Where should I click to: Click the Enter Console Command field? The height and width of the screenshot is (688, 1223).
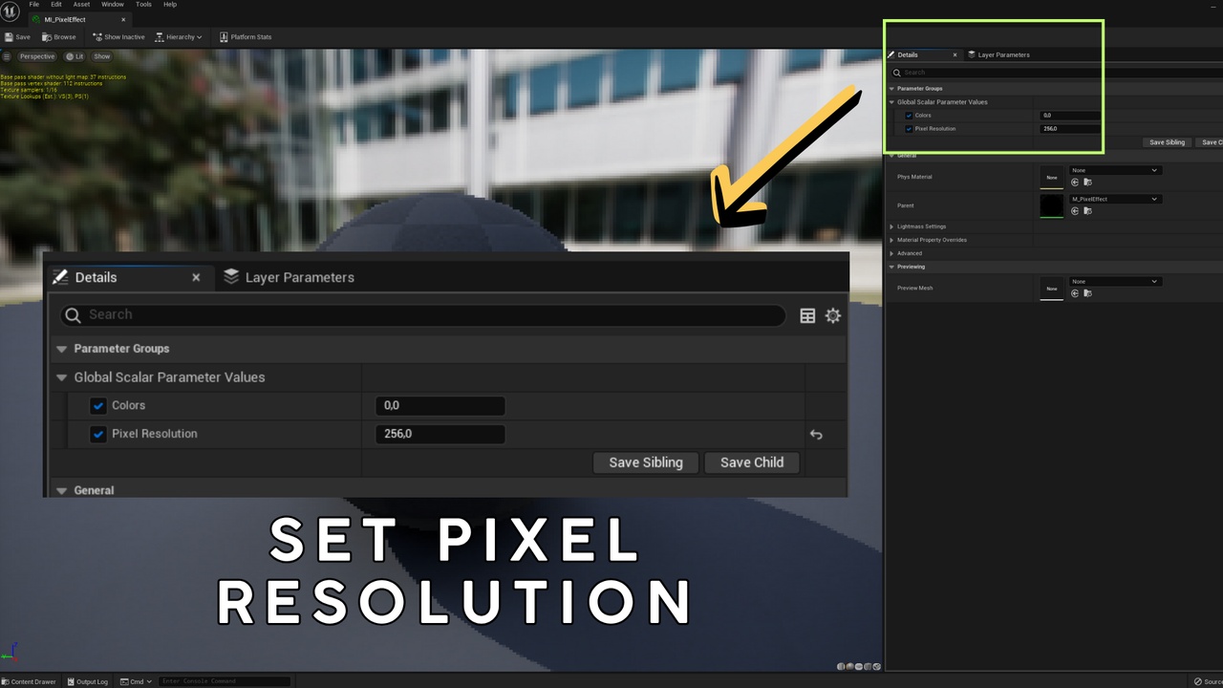[225, 681]
